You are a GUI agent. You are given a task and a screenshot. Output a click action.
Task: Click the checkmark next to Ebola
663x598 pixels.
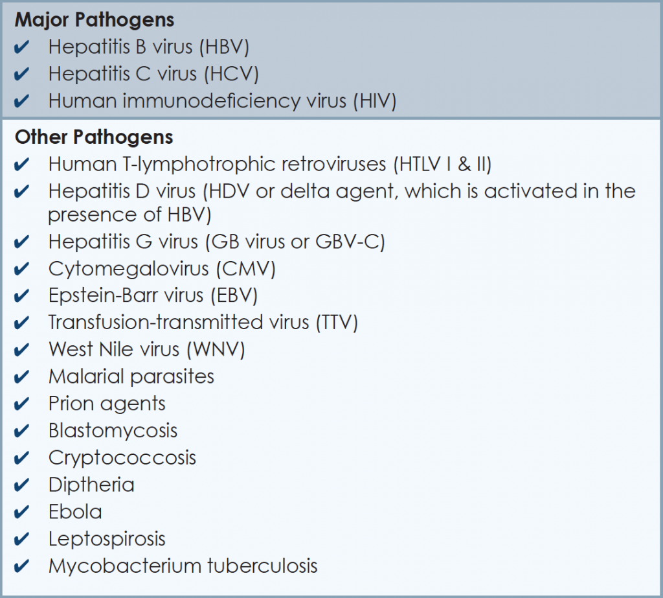[21, 512]
